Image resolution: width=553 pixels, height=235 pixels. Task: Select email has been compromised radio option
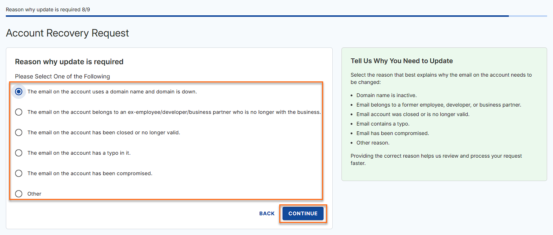pyautogui.click(x=19, y=173)
